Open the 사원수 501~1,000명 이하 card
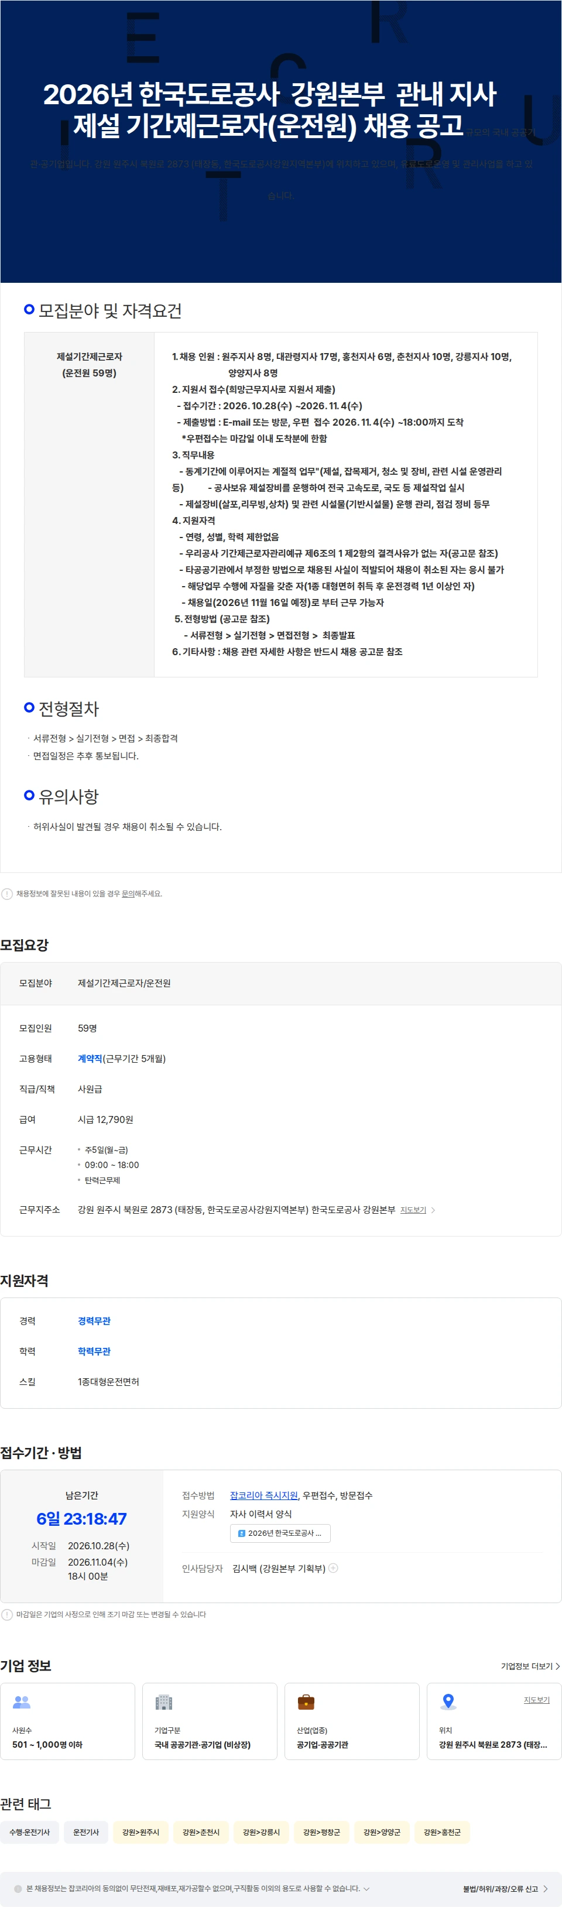The width and height of the screenshot is (562, 1907). click(x=67, y=1721)
